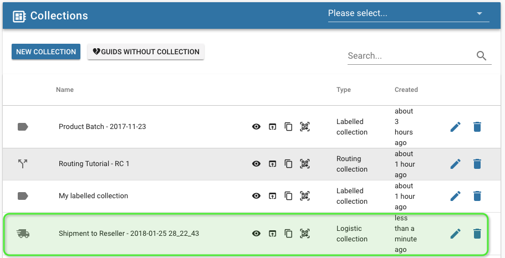Edit Routing Tutorial - RC 1 with pencil icon
Viewport: 505px width, 258px height.
click(456, 164)
